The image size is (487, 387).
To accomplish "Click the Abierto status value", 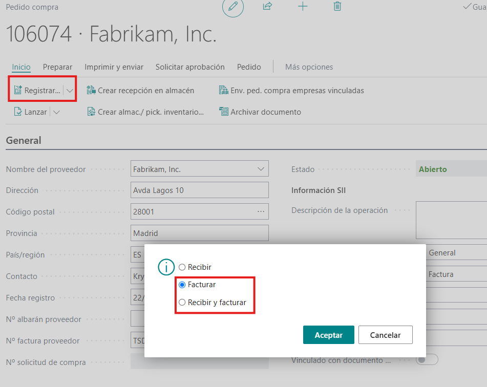I will click(433, 169).
